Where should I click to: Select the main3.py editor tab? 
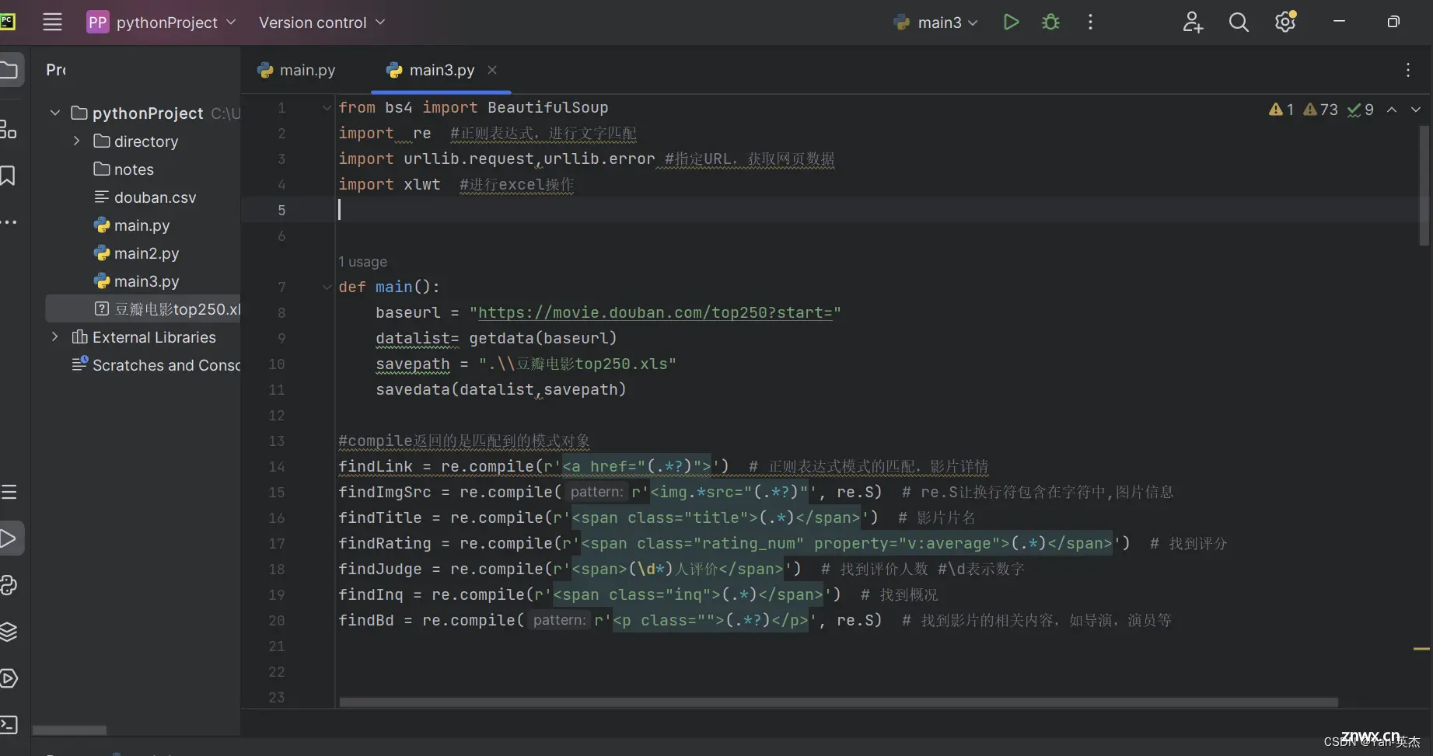tap(442, 70)
